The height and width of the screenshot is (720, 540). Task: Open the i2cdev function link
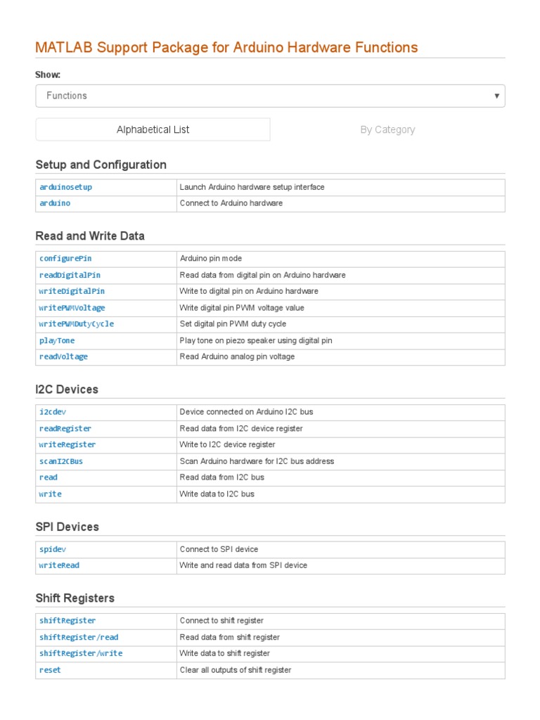coord(53,412)
